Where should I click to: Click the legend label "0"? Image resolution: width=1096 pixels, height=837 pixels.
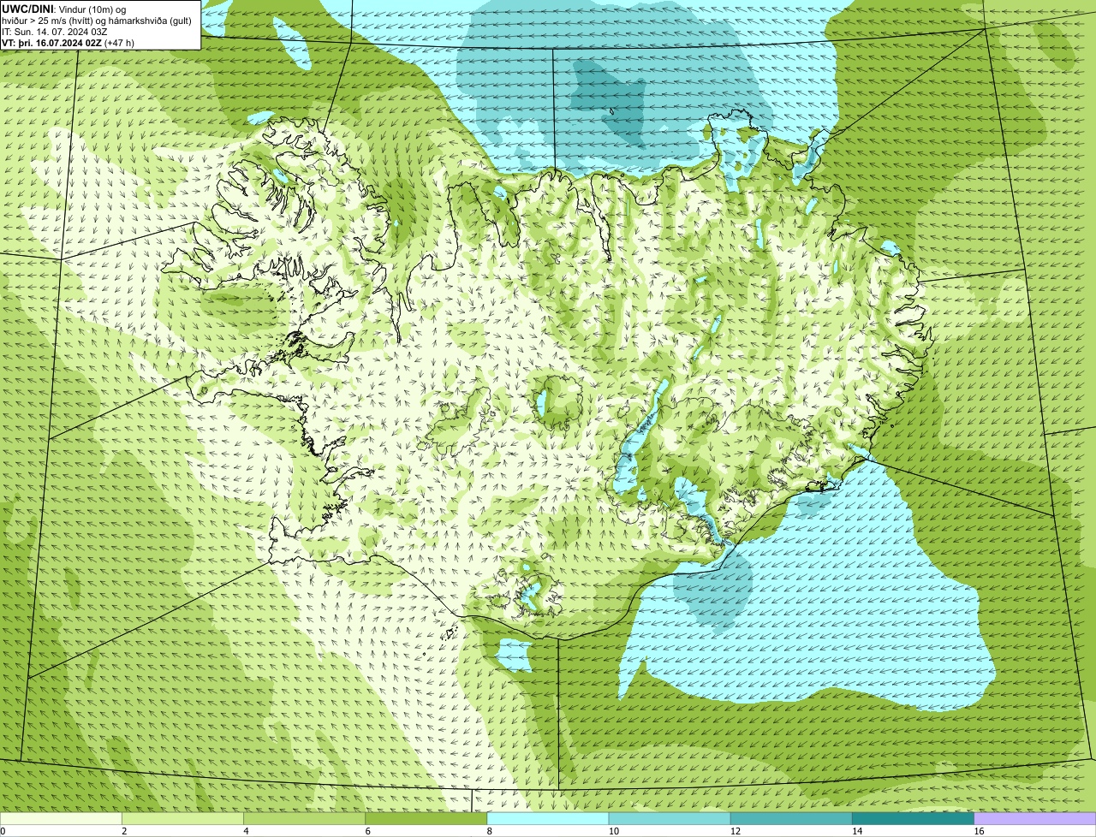(3, 831)
